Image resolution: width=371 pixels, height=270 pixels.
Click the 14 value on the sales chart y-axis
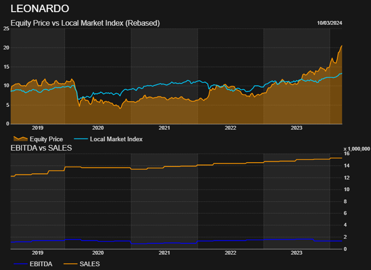point(347,166)
